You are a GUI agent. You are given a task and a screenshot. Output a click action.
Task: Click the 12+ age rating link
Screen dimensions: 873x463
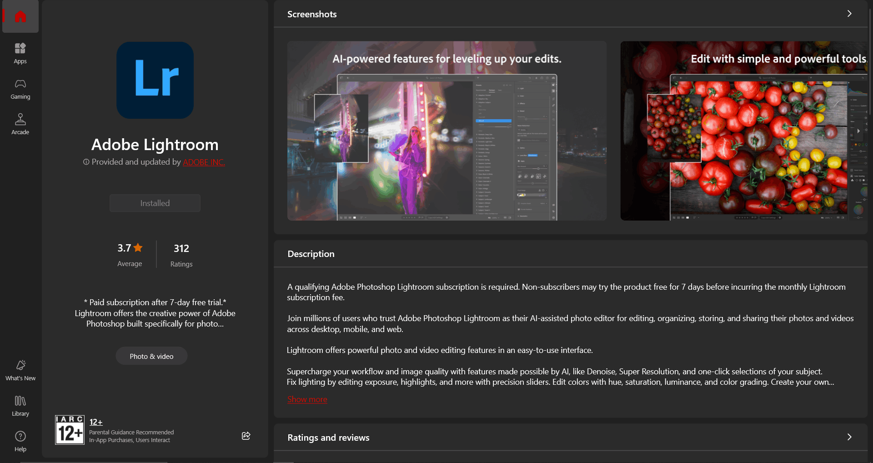96,422
